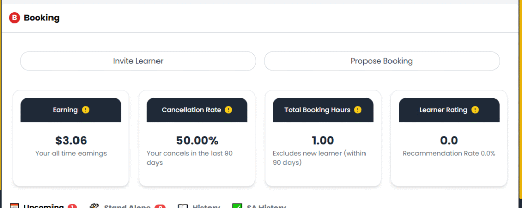The image size is (522, 208).
Task: Click the 0.0 learner rating value
Action: click(449, 140)
